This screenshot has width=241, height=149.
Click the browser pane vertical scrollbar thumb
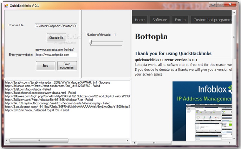click(x=234, y=37)
